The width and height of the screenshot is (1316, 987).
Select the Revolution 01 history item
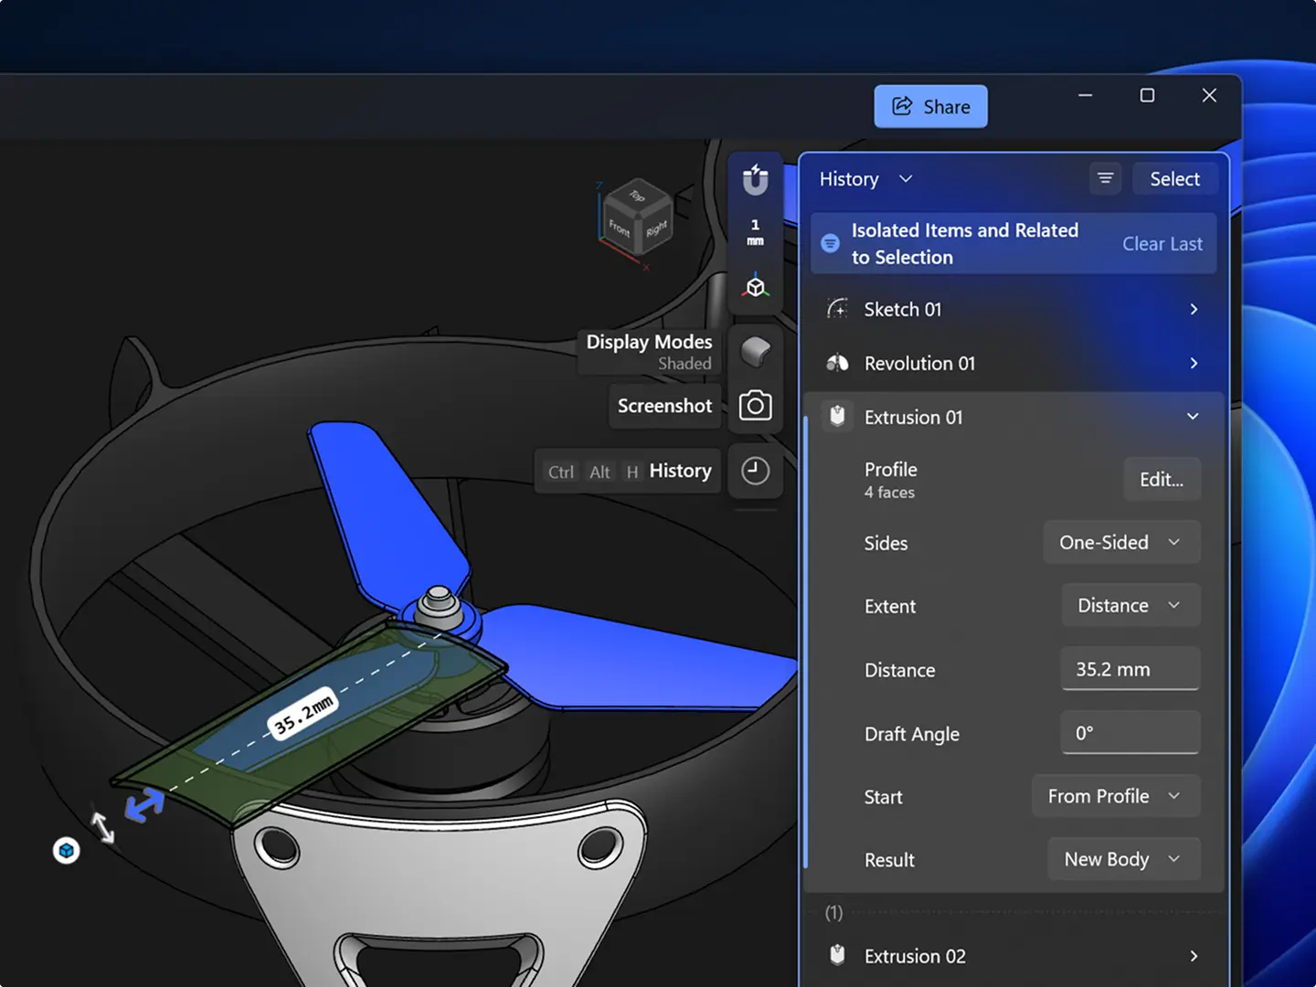[x=1013, y=363]
